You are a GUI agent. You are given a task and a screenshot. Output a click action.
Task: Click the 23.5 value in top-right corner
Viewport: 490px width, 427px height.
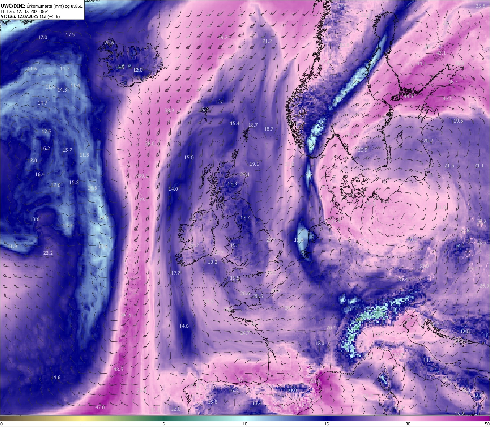[x=480, y=6]
